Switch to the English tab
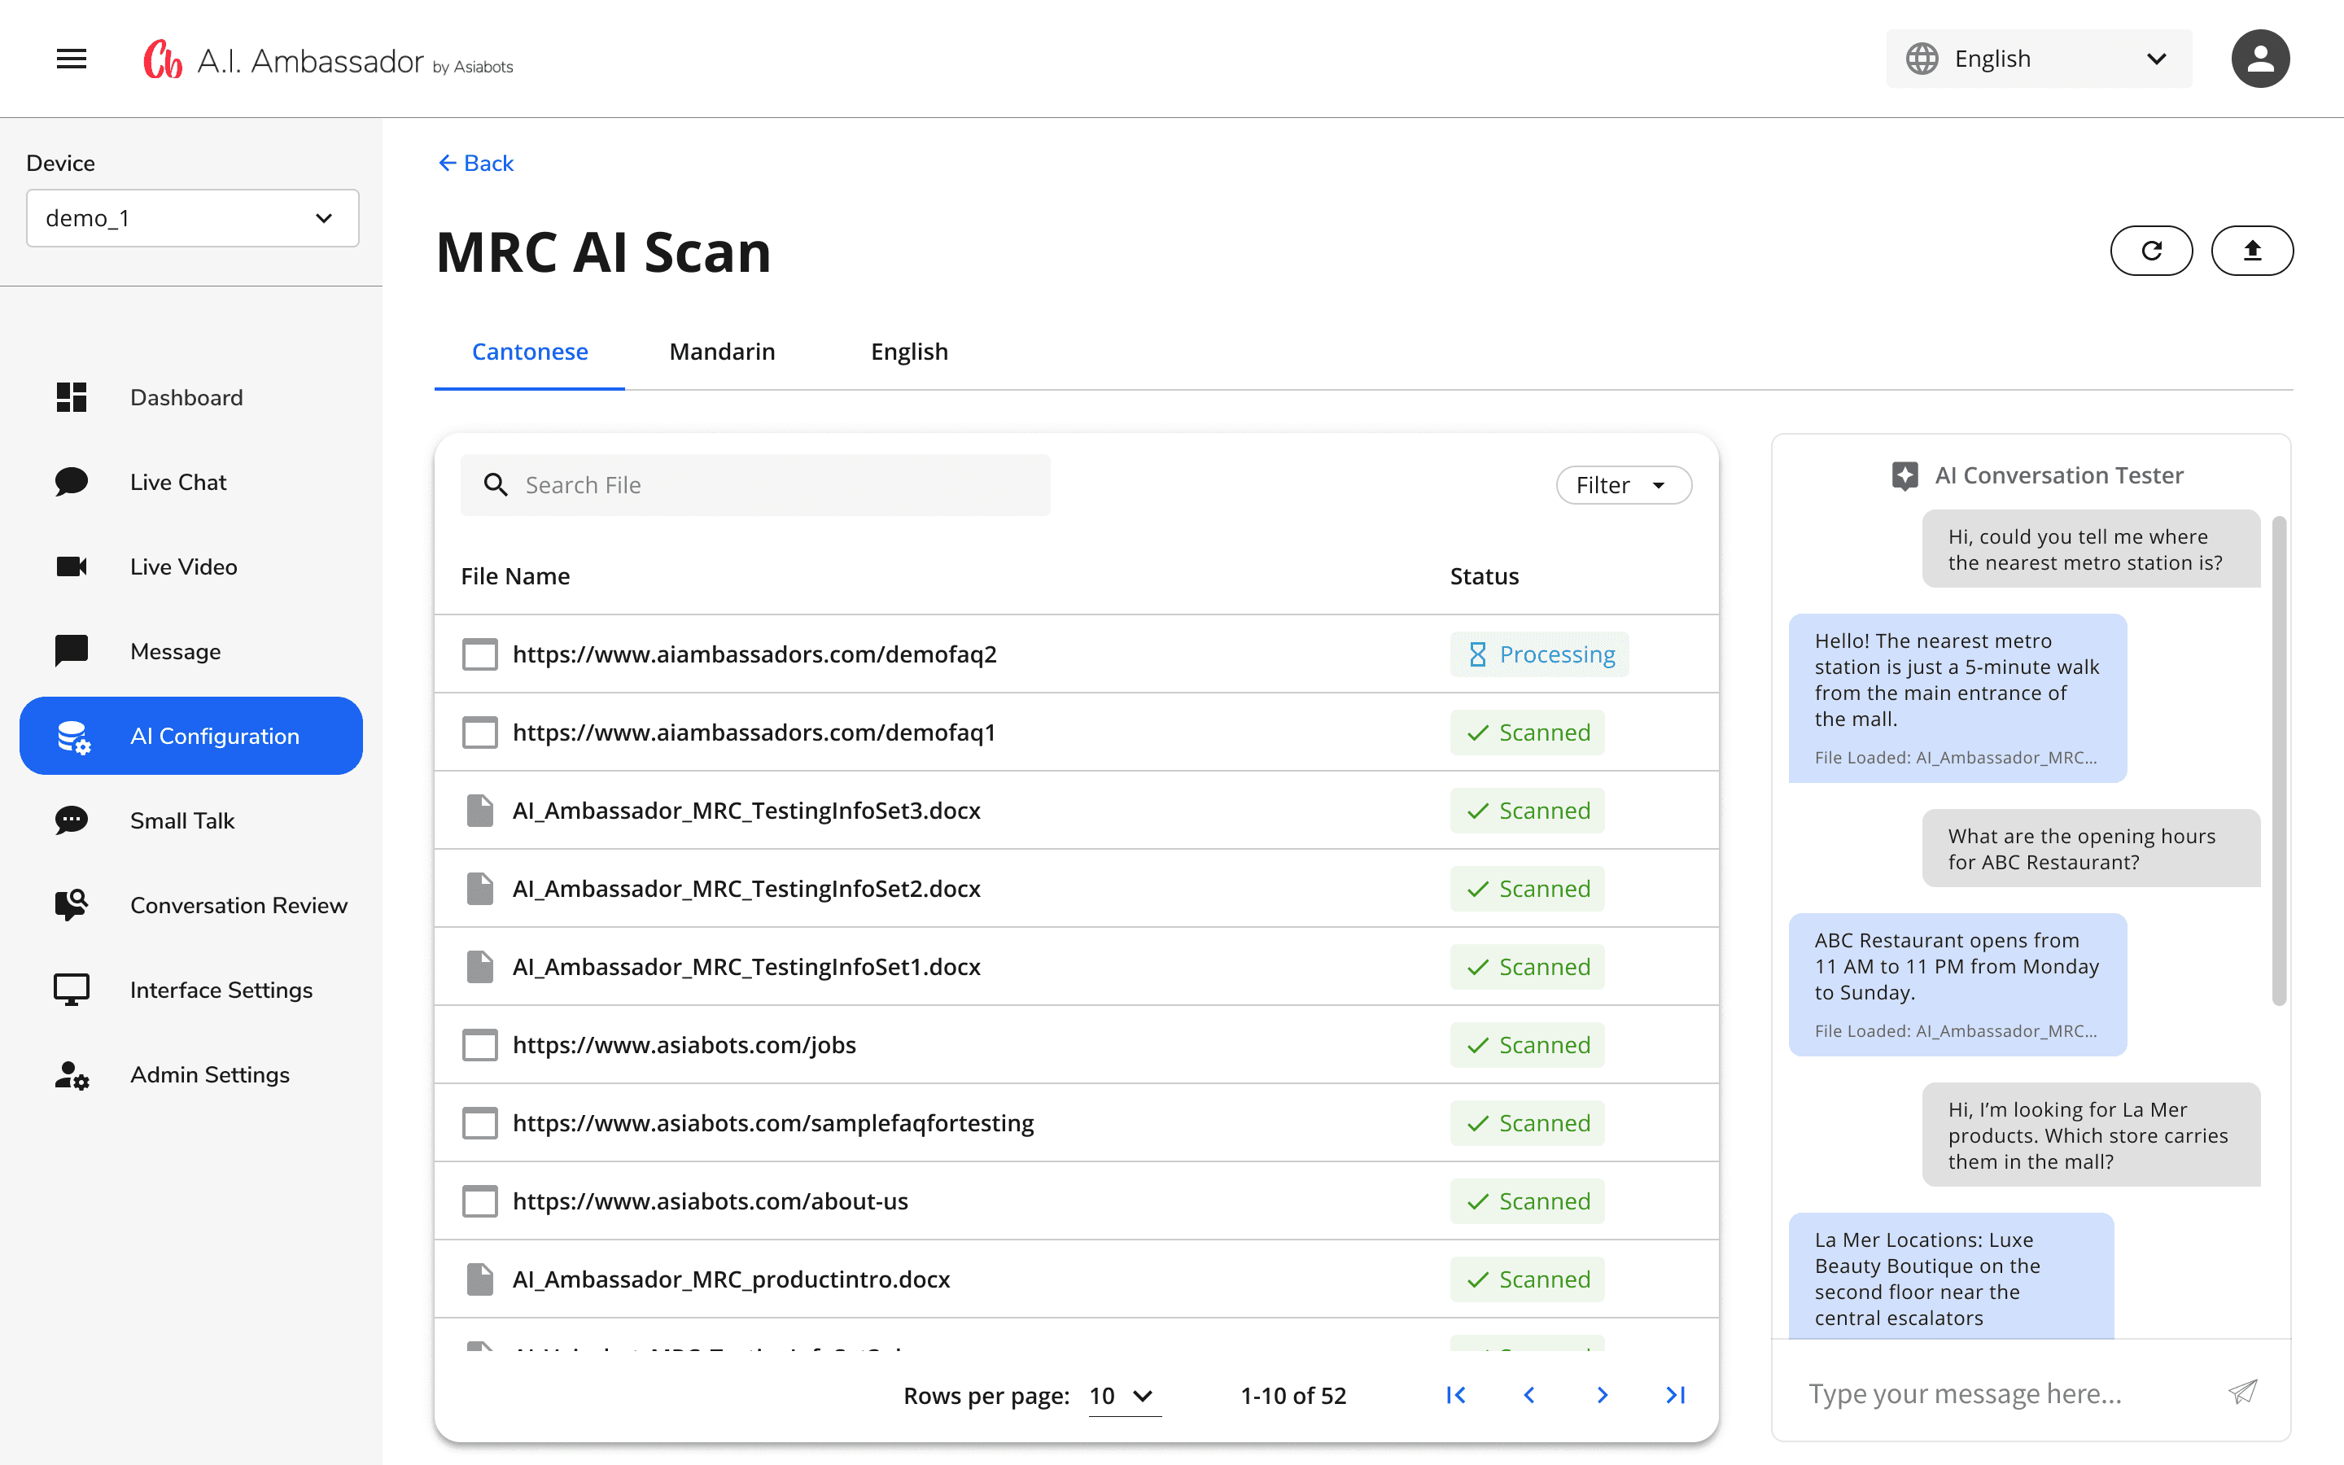 tap(909, 352)
